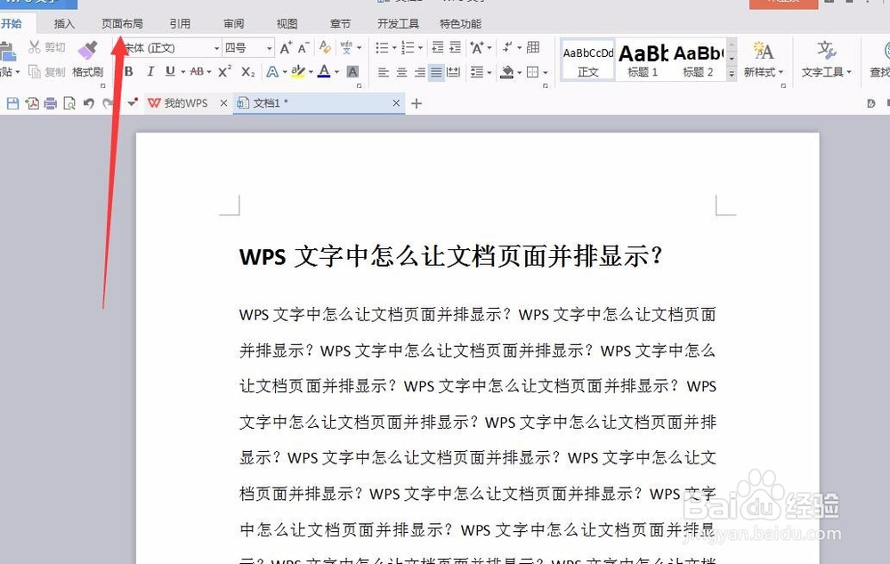Increase font size with A+ icon
Image resolution: width=890 pixels, height=564 pixels.
[286, 48]
